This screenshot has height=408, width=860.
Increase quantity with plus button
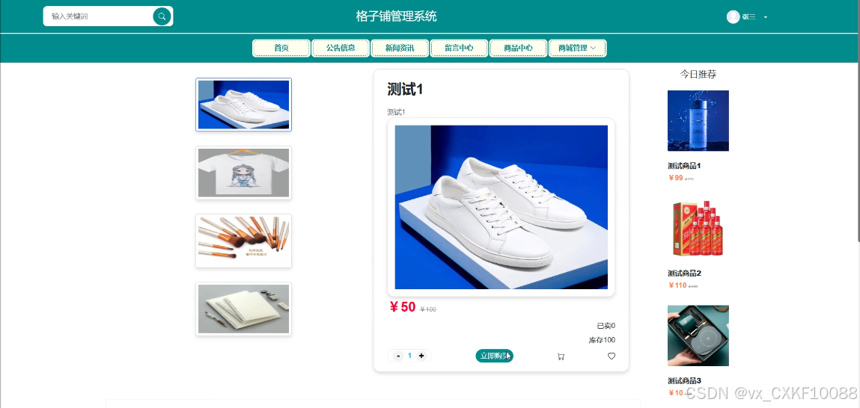421,356
